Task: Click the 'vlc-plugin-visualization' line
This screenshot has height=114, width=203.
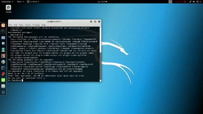Action: click(24, 58)
